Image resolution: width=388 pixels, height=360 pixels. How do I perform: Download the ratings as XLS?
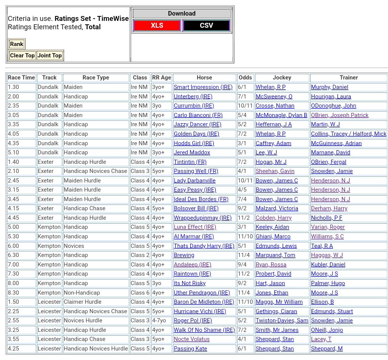(x=157, y=25)
